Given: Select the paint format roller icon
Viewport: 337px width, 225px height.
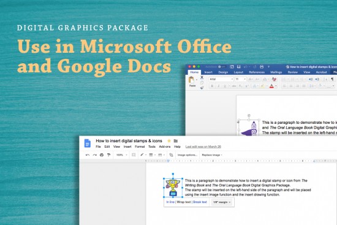Looking at the screenshot, I should point(108,155).
